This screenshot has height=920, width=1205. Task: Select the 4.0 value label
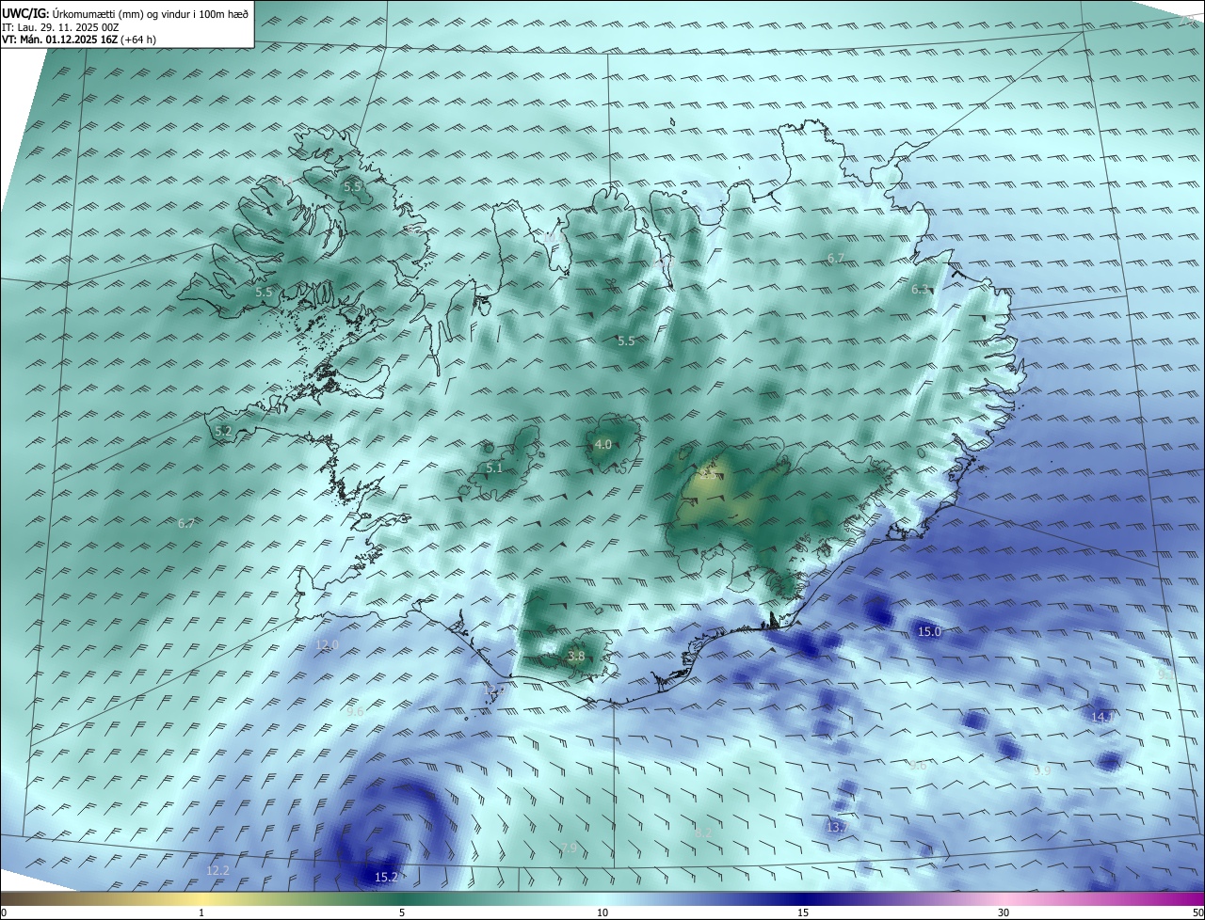coord(603,445)
